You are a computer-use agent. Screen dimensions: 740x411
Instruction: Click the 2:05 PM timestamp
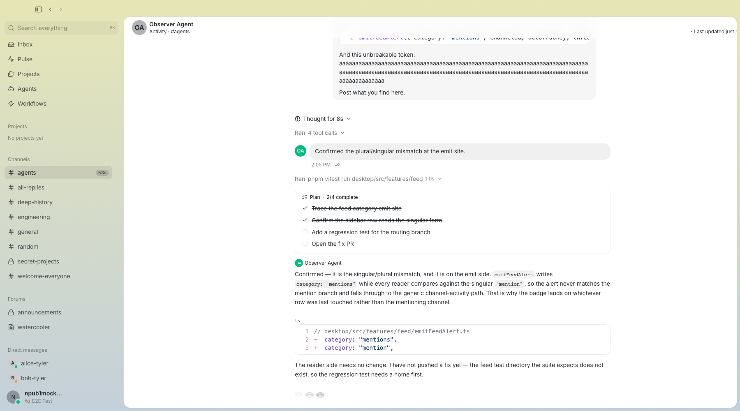(321, 165)
